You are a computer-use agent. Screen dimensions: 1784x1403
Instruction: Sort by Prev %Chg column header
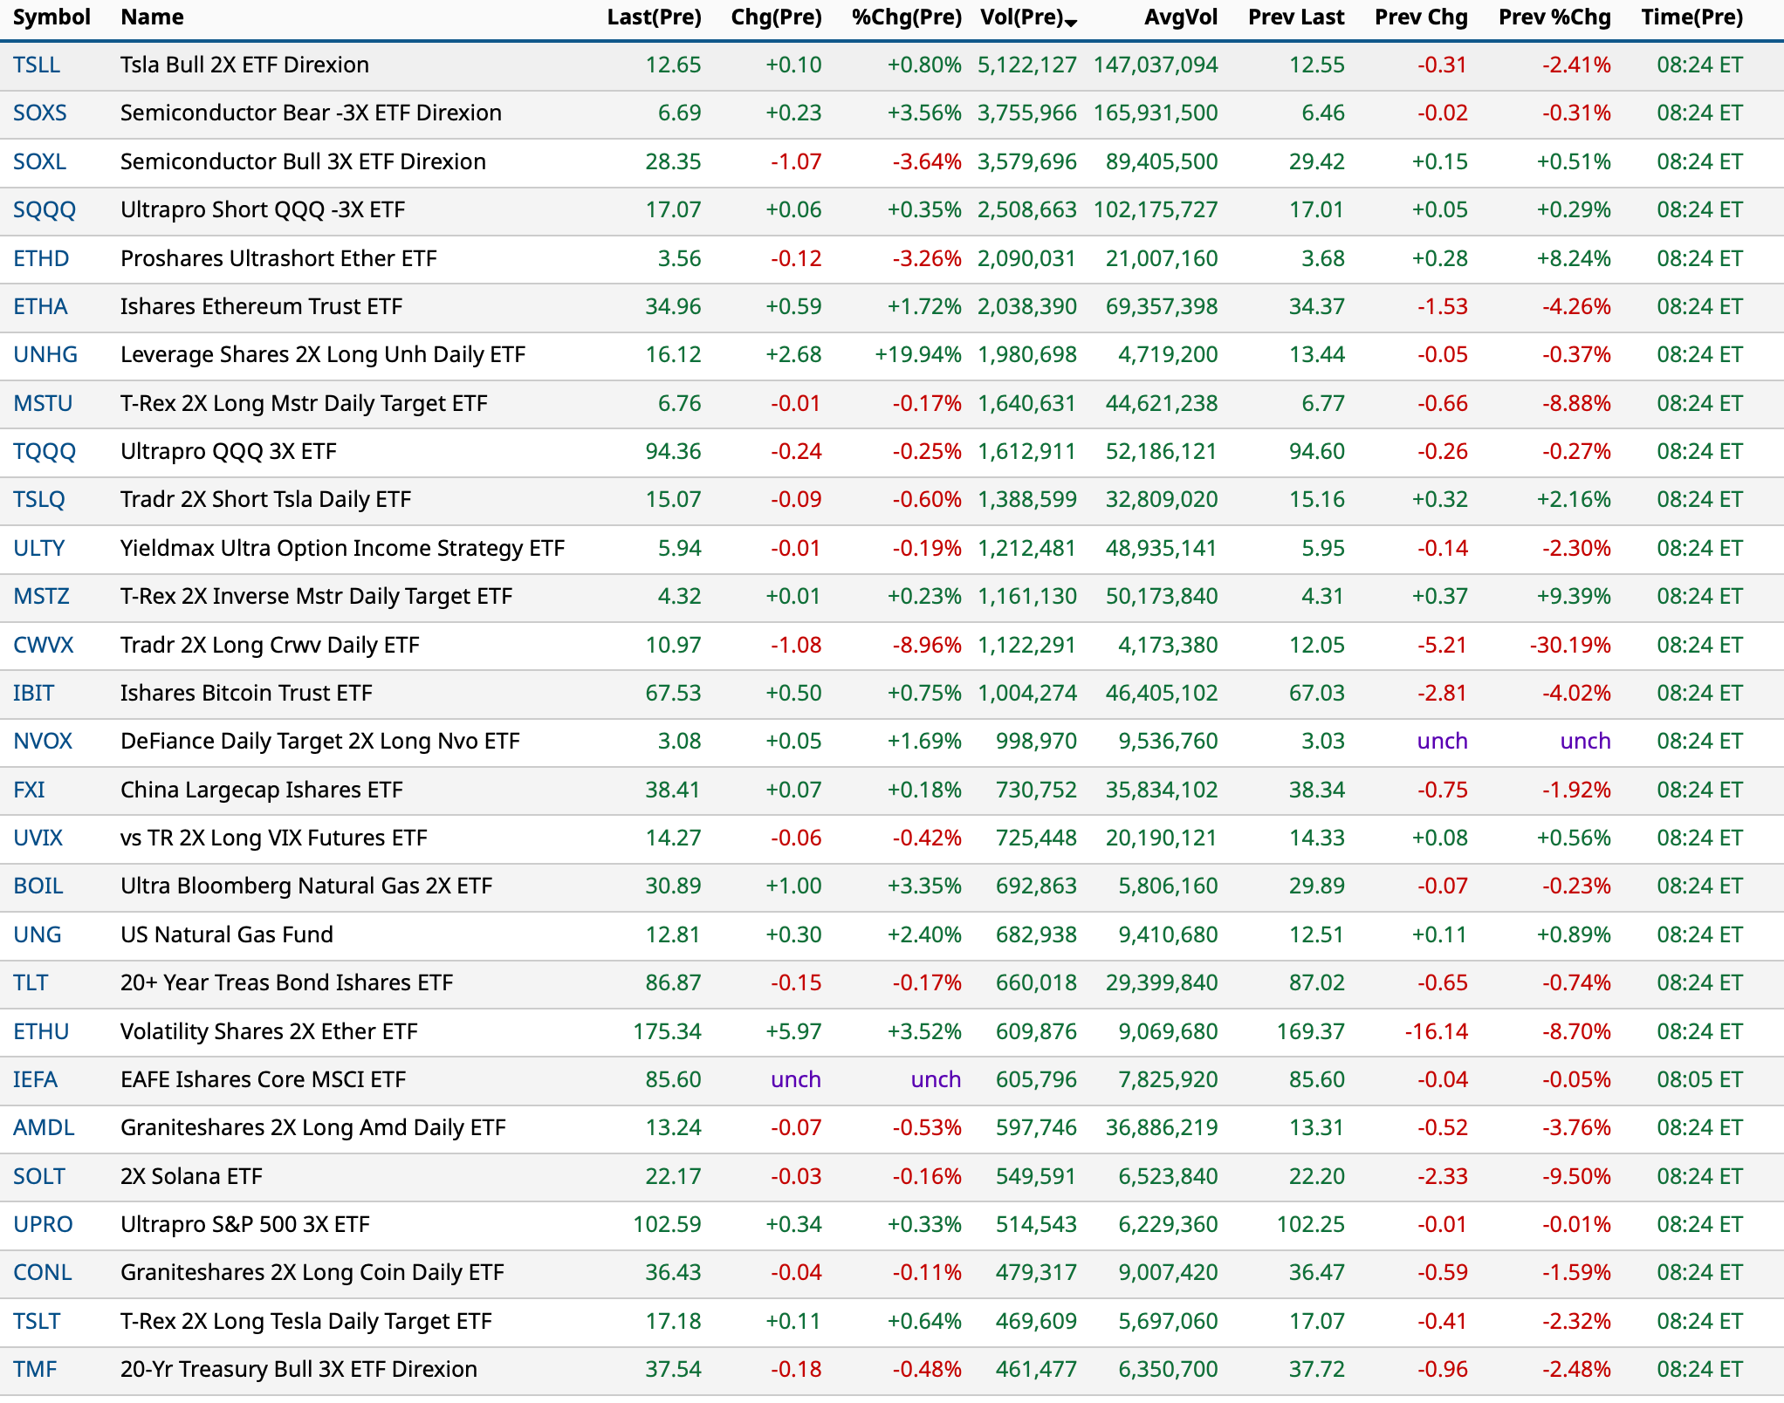(1554, 17)
